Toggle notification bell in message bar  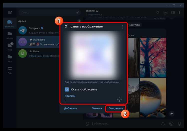pos(163,124)
